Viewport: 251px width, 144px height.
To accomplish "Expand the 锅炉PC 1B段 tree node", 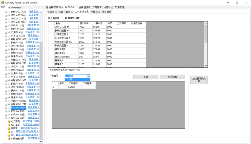I will [x=6, y=50].
